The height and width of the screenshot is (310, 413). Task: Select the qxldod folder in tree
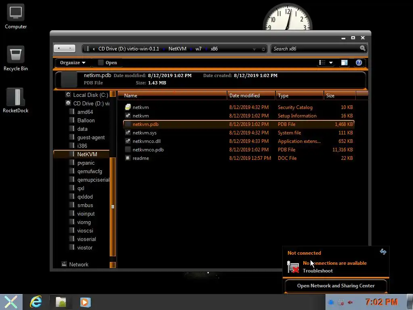(85, 197)
